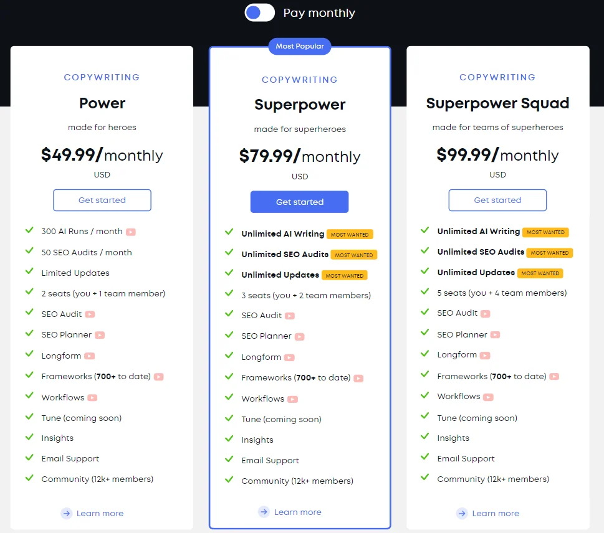Open SEO Audit video in Power plan
This screenshot has height=533, width=604.
click(x=90, y=314)
